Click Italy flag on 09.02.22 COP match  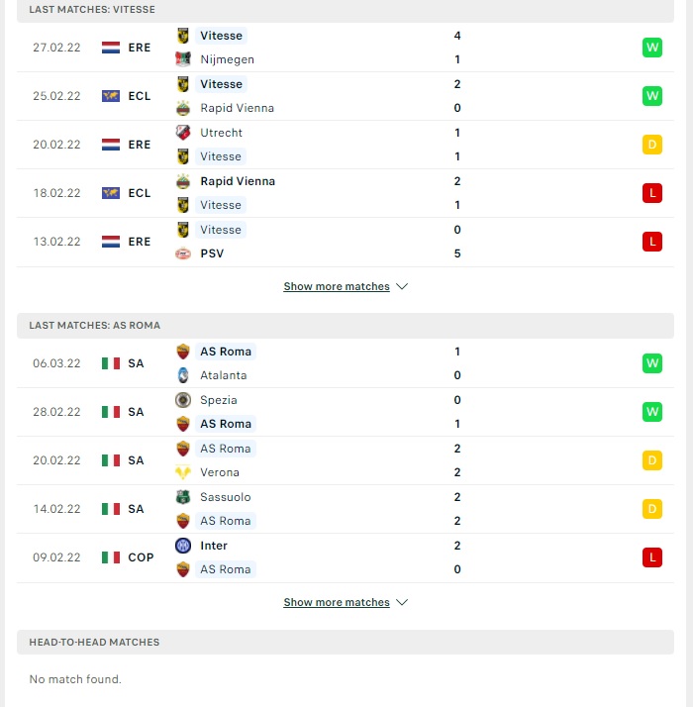click(x=111, y=557)
